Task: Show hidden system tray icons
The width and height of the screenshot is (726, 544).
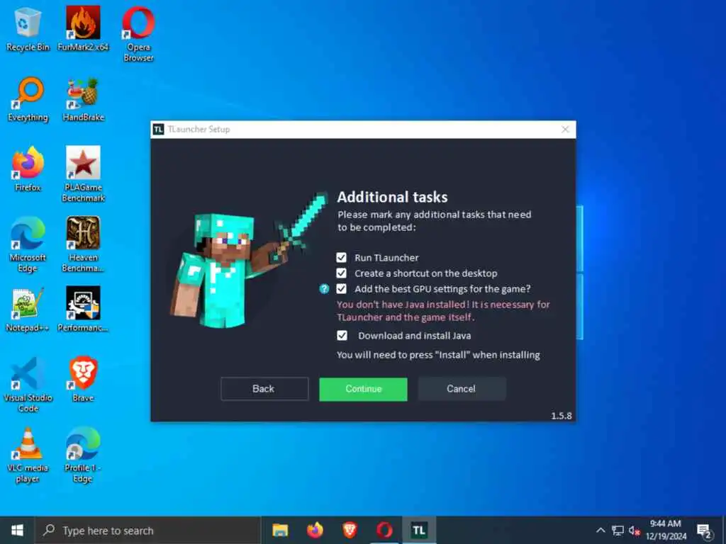Action: point(601,531)
